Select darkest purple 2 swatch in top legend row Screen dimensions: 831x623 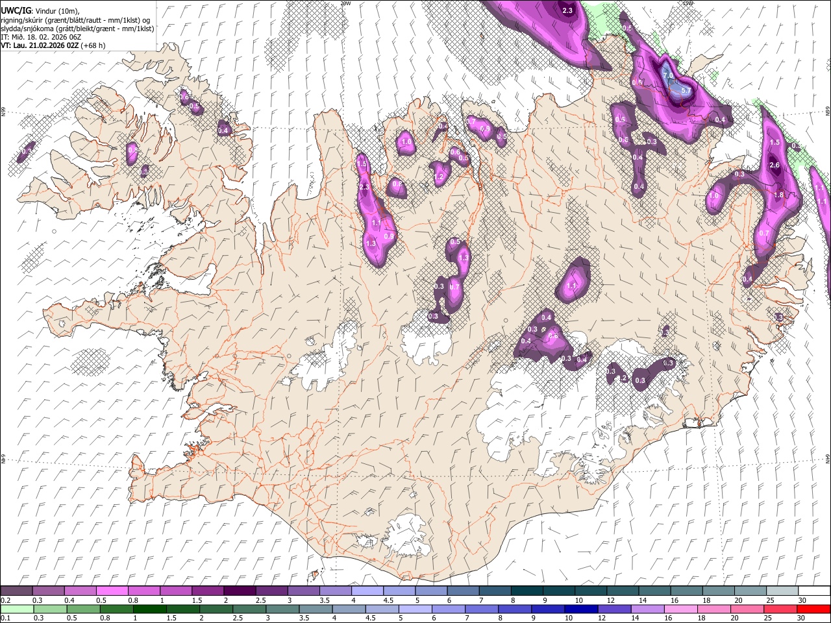[239, 591]
